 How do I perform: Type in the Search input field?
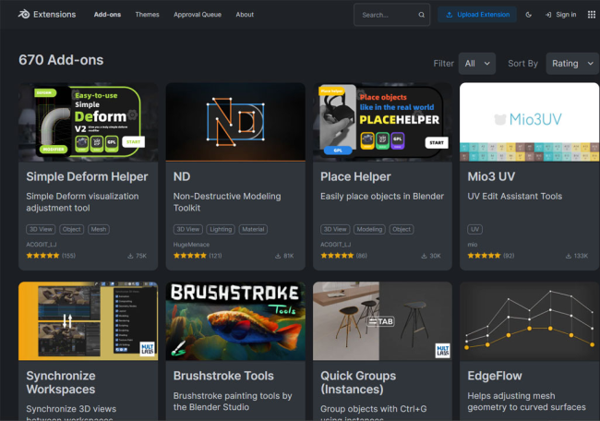(x=386, y=15)
